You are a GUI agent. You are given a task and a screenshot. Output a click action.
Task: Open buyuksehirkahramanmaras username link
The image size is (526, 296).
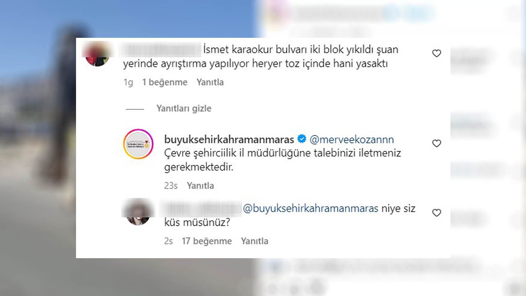pos(229,139)
